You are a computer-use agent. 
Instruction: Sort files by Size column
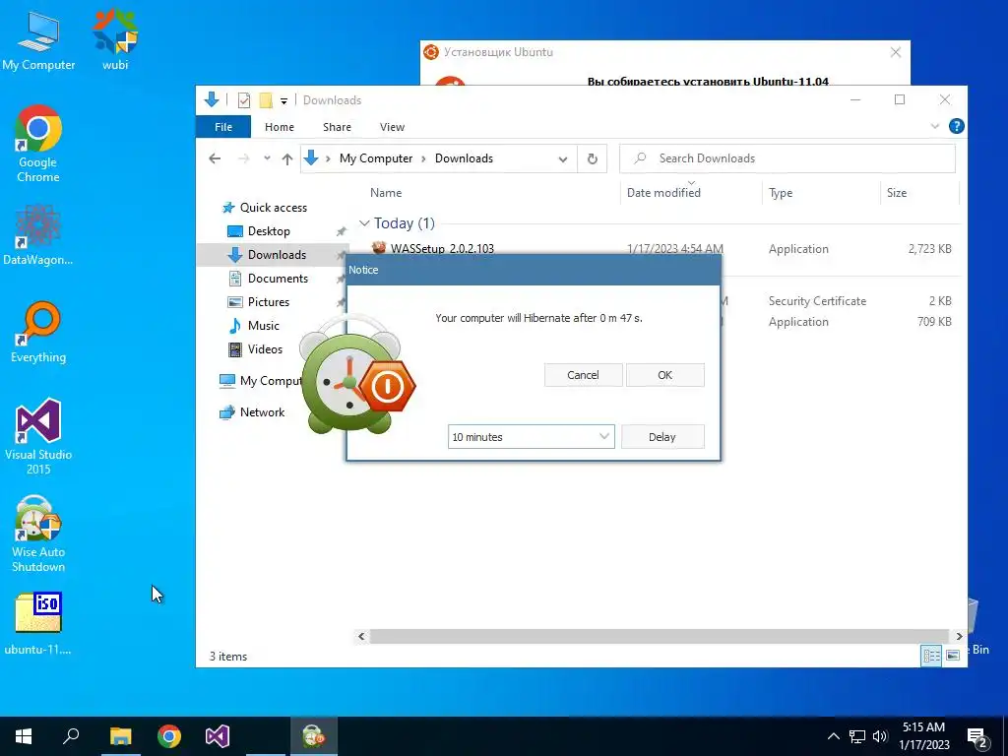click(x=896, y=192)
